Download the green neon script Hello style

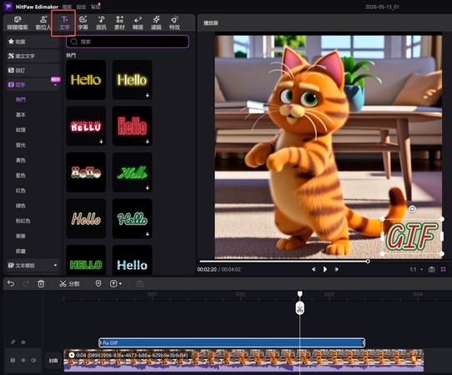(148, 187)
